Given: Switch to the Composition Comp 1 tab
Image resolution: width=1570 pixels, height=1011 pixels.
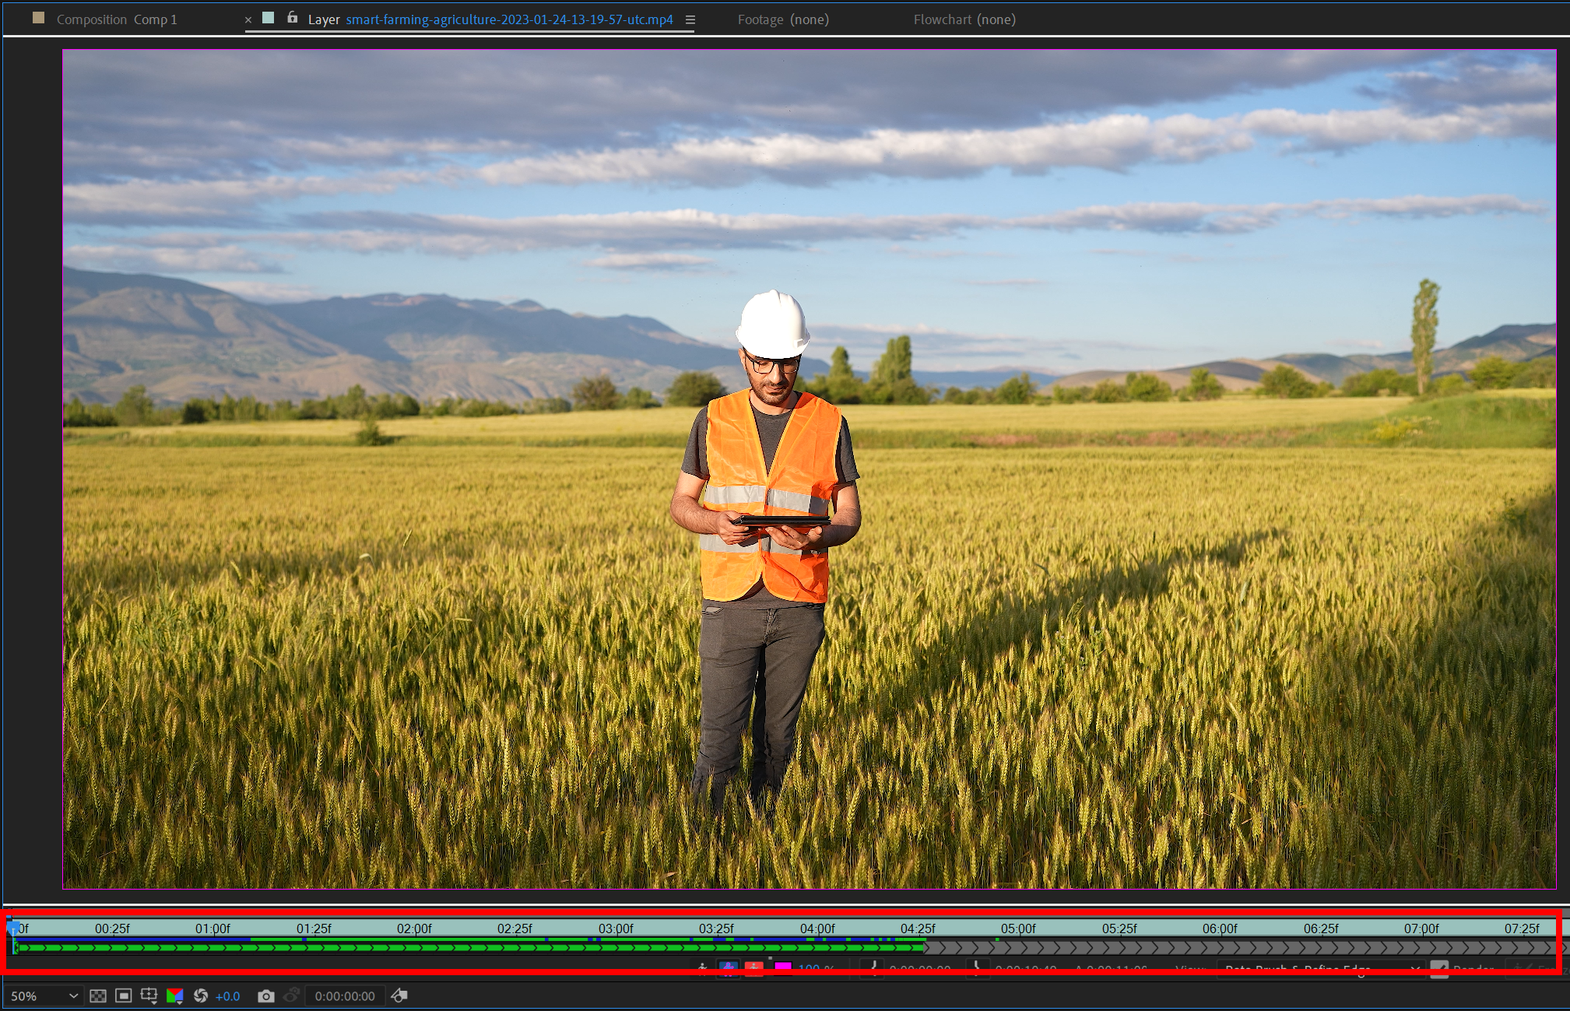Looking at the screenshot, I should point(117,19).
